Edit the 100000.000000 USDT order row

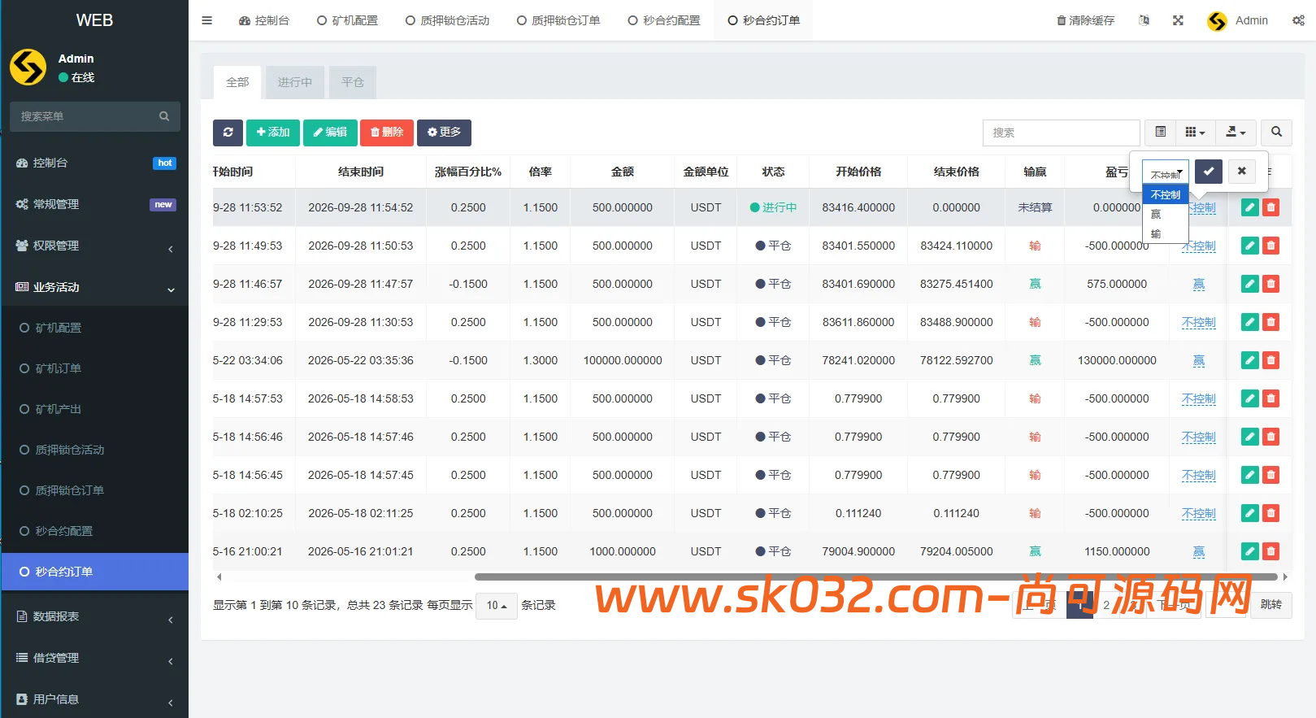tap(1250, 360)
